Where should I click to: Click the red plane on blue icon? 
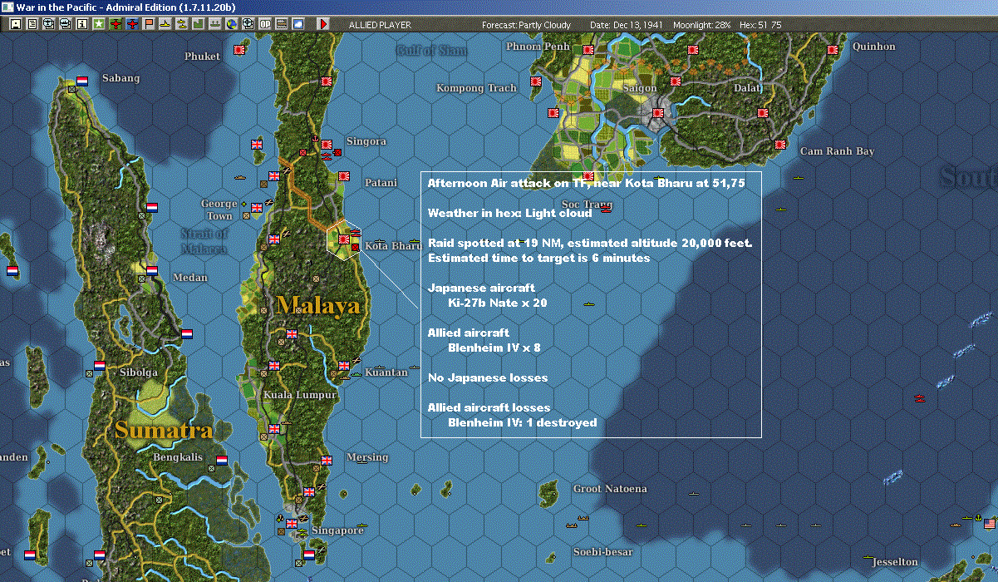132,24
